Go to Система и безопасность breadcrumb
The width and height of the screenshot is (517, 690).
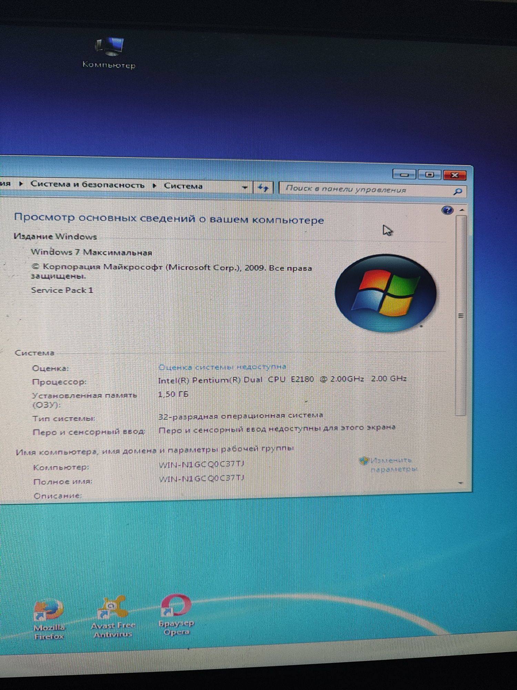tap(87, 184)
